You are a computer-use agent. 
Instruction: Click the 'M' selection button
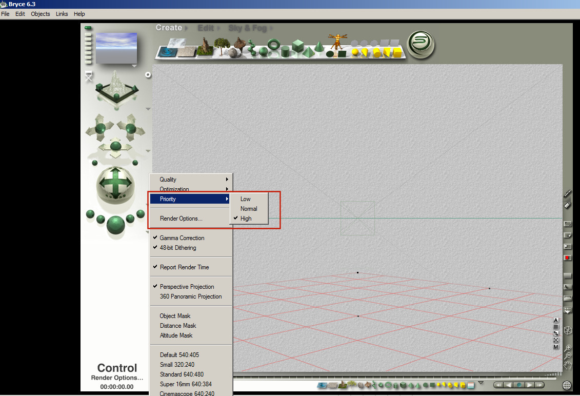[x=555, y=347]
